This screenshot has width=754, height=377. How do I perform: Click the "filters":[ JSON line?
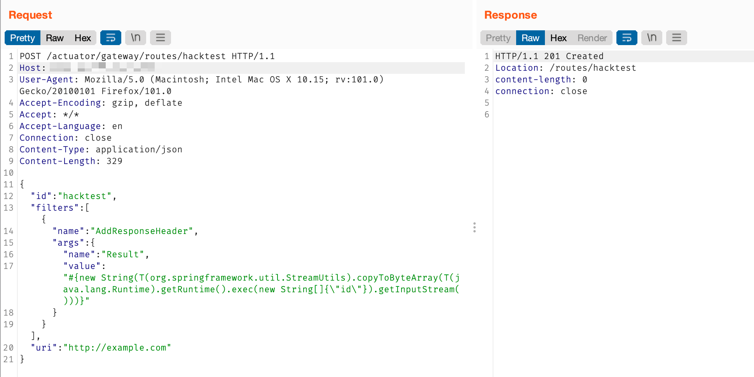[60, 208]
